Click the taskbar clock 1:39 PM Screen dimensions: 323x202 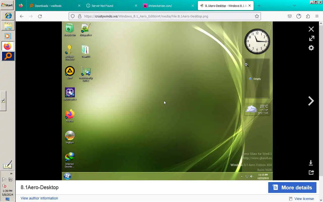7,191
